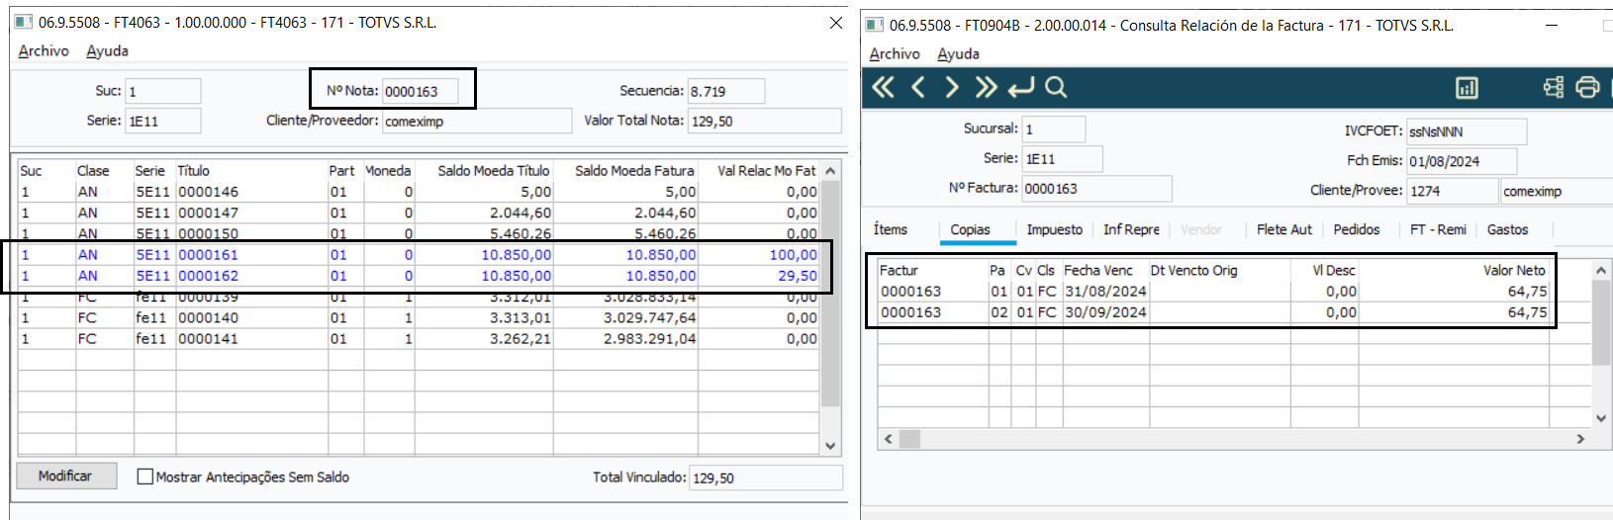Select the row with título 0000161
This screenshot has height=520, width=1613.
208,255
